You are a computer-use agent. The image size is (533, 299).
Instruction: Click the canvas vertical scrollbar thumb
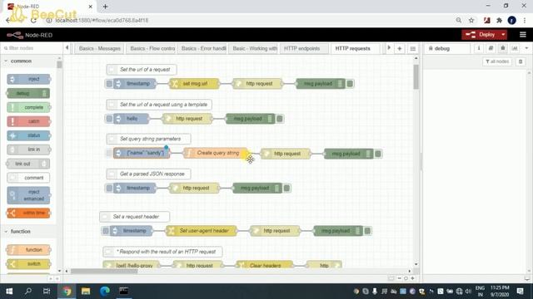pyautogui.click(x=416, y=77)
